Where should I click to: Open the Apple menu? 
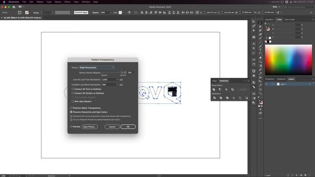click(4, 2)
